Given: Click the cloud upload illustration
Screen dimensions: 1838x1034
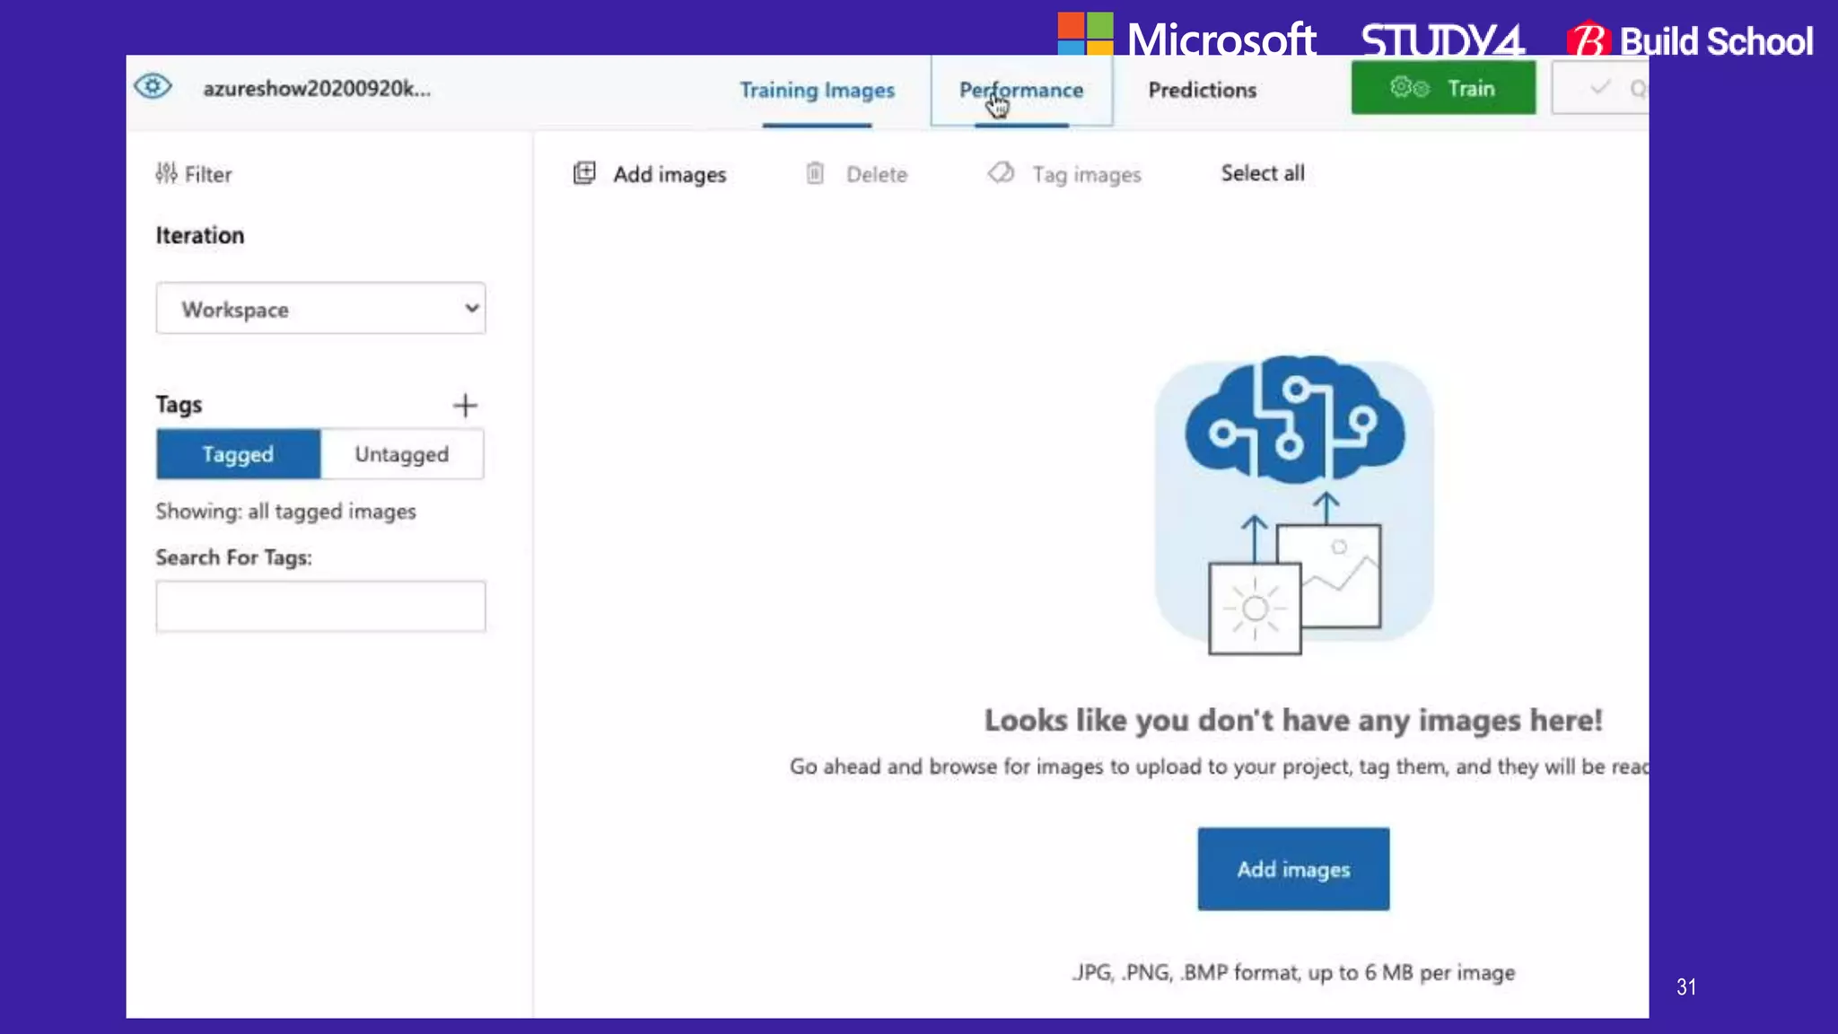Looking at the screenshot, I should (x=1293, y=501).
